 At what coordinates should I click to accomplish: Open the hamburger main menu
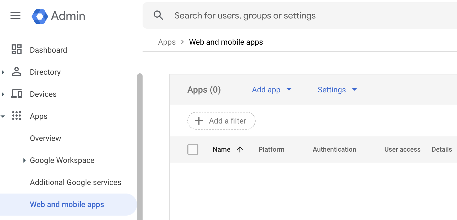point(15,16)
